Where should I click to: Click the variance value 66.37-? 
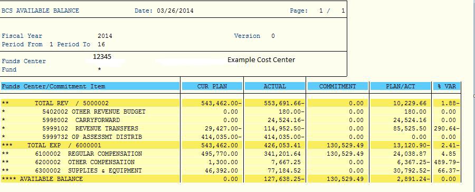point(449,170)
